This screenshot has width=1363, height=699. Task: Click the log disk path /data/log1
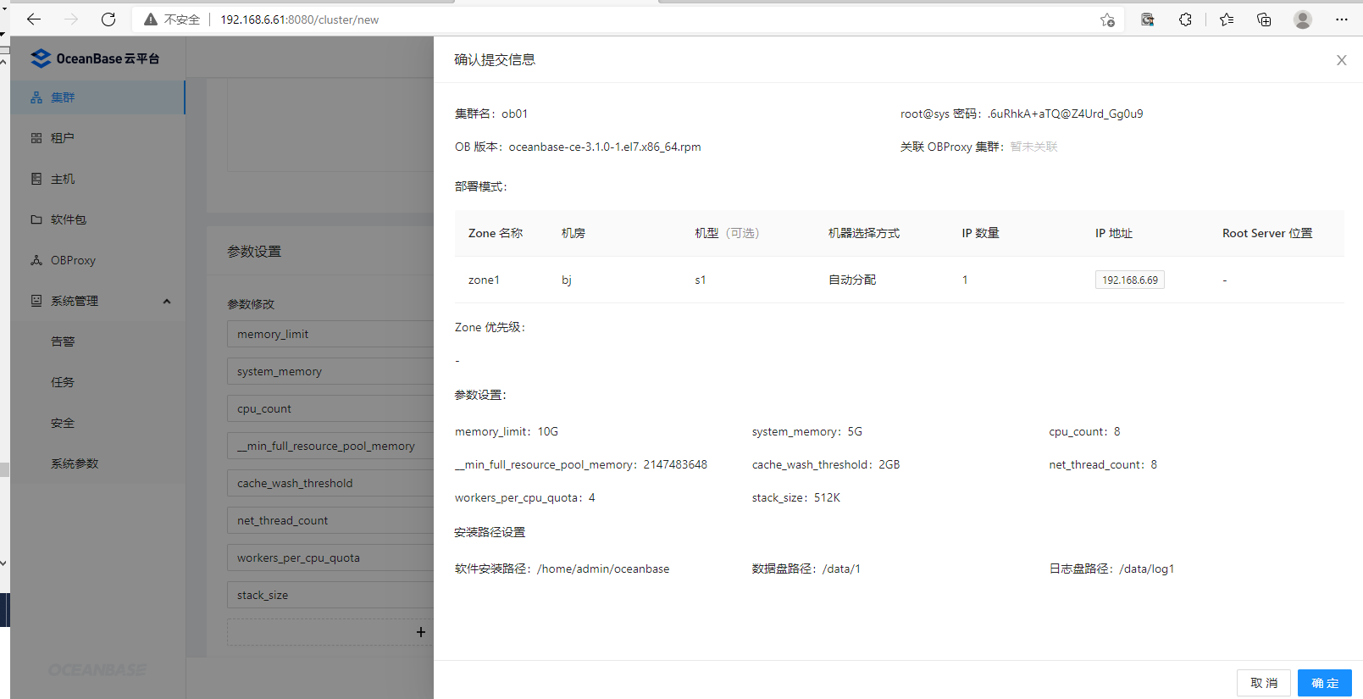tap(1147, 569)
